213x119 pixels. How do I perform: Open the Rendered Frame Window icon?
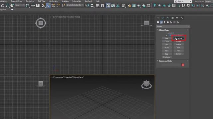(134, 6)
